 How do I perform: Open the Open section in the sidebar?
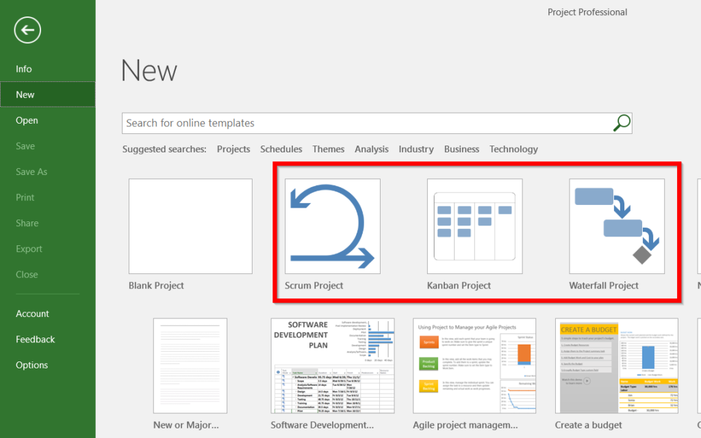[26, 120]
